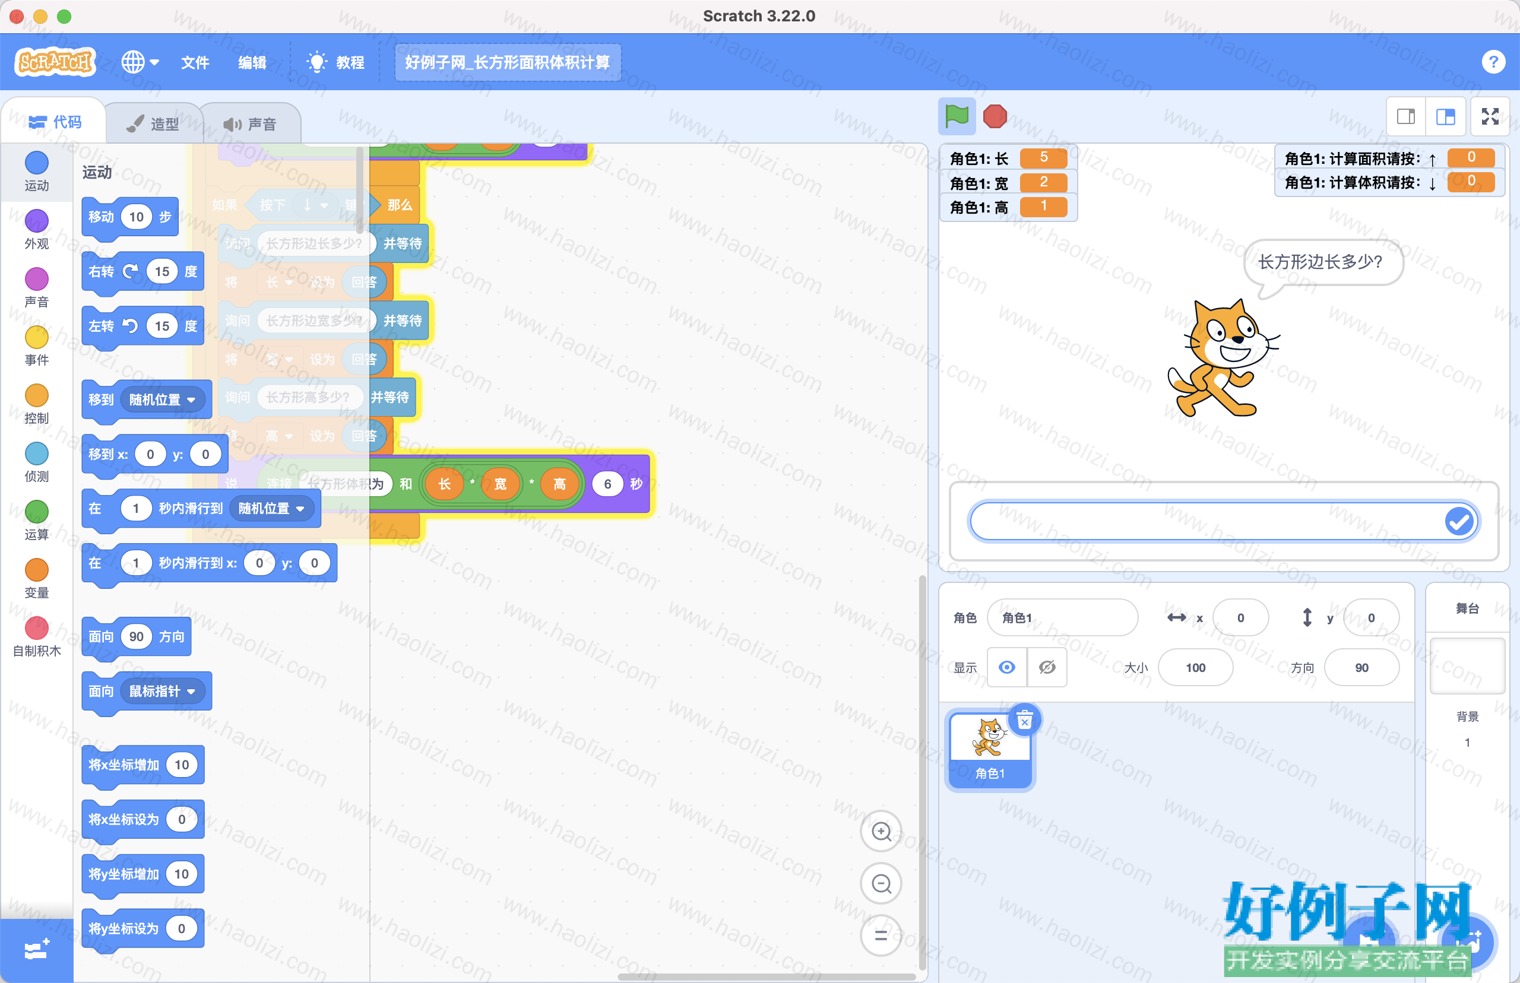Select the 外观 block category
Image resolution: width=1520 pixels, height=983 pixels.
point(36,230)
